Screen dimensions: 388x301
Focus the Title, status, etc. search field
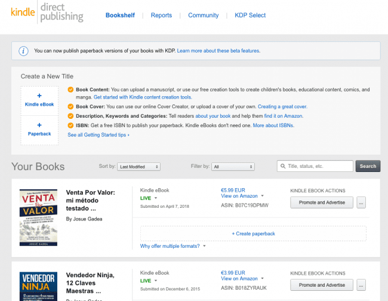[315, 166]
